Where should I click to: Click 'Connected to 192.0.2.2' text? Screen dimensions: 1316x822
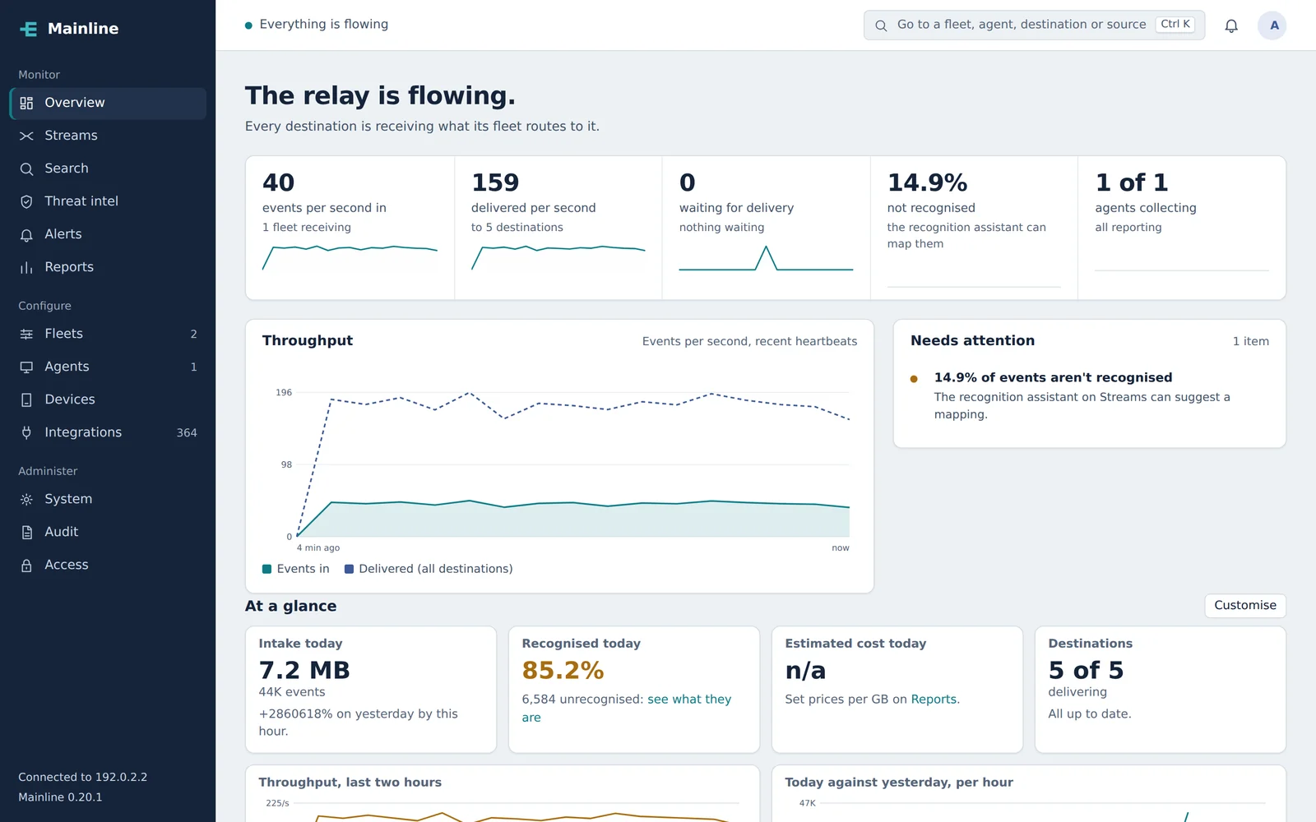pyautogui.click(x=83, y=778)
